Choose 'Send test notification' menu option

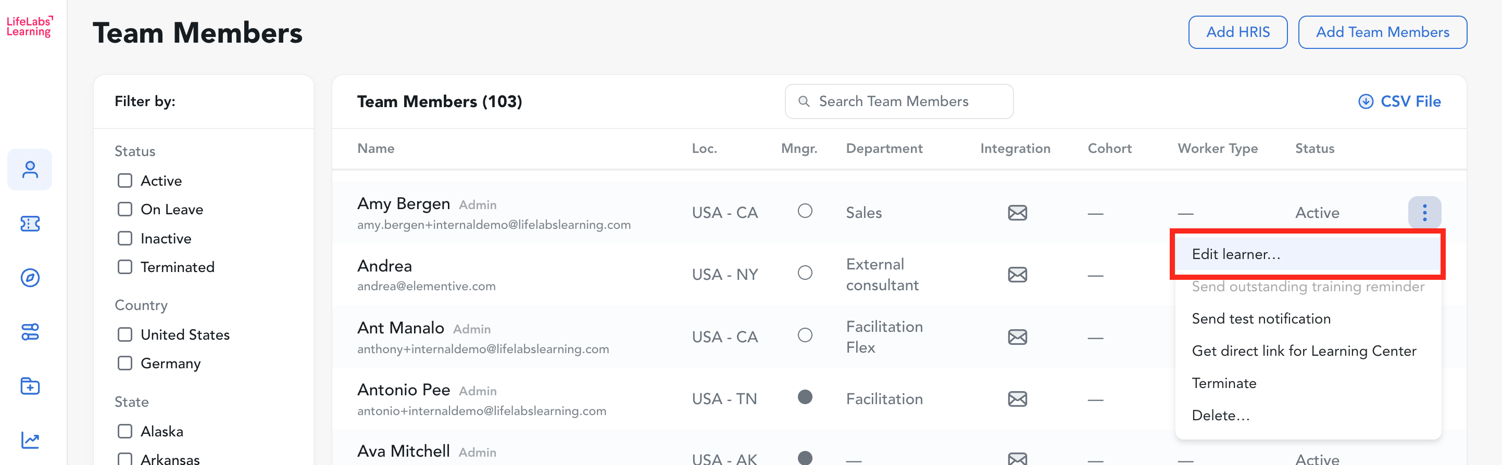(x=1260, y=319)
